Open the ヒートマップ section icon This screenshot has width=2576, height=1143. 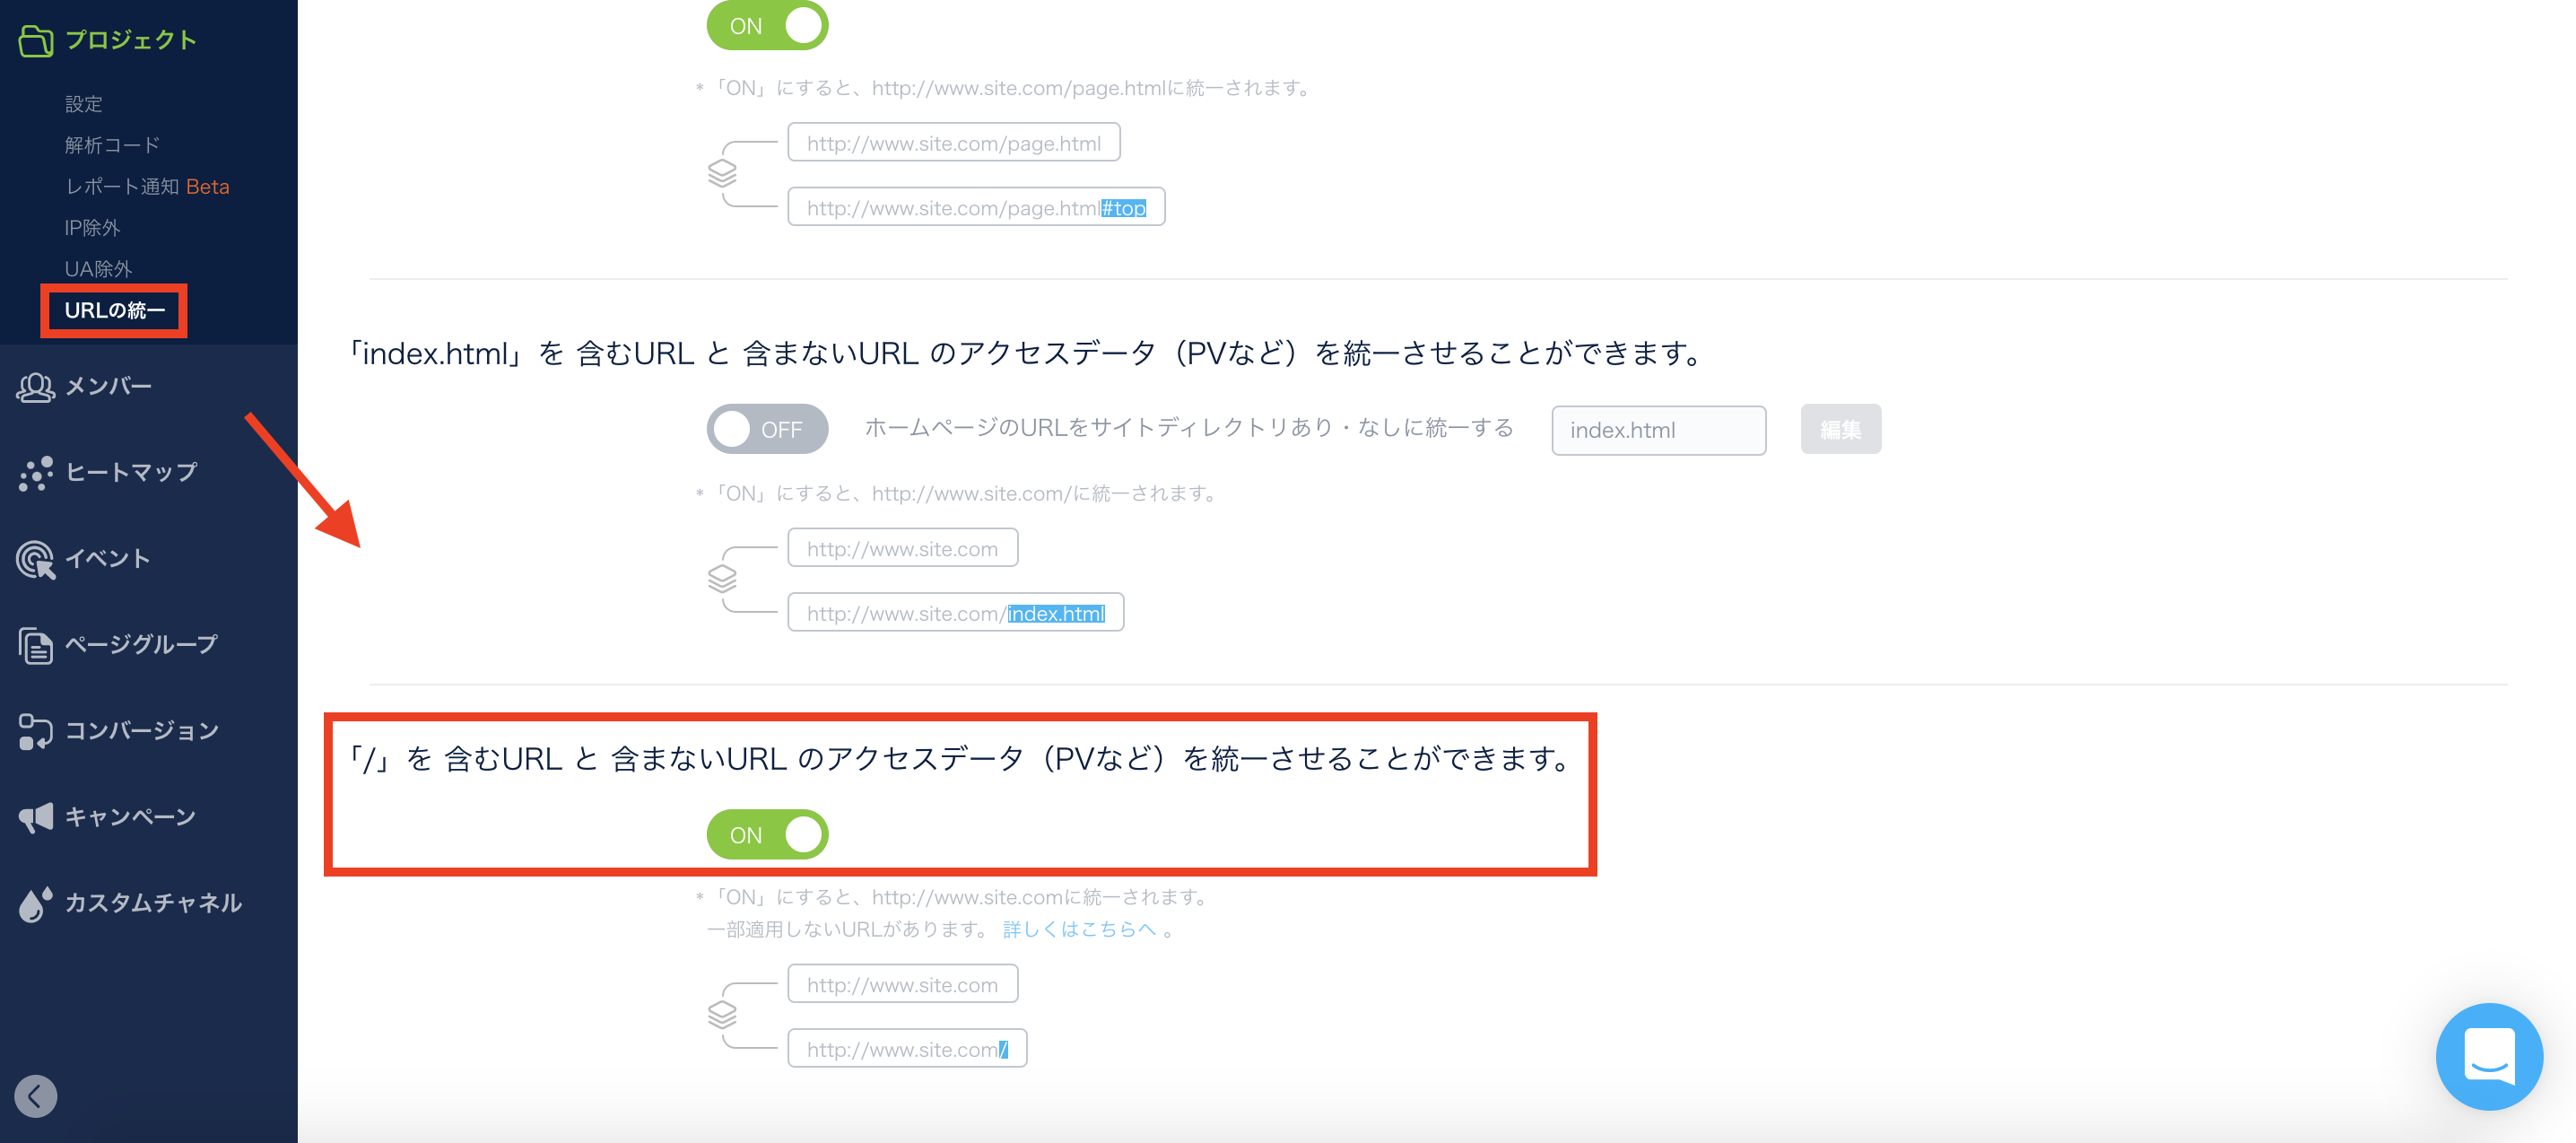(x=36, y=472)
